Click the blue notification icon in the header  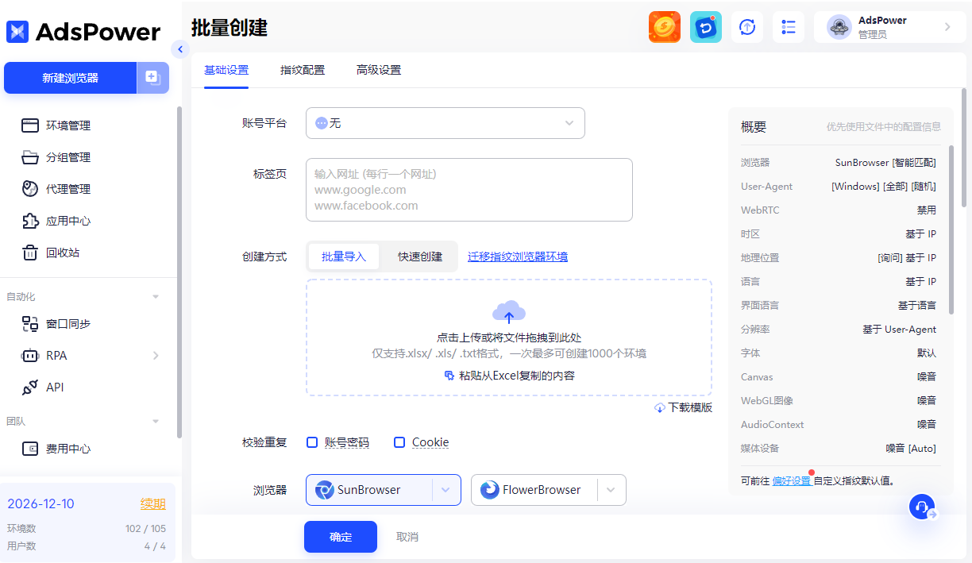click(x=706, y=27)
